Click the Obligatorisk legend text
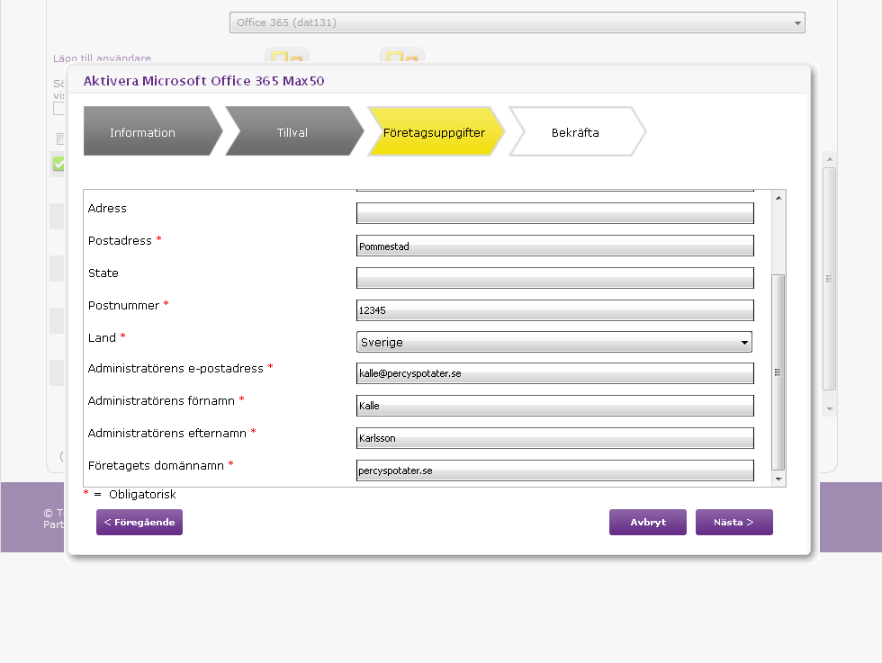 142,494
